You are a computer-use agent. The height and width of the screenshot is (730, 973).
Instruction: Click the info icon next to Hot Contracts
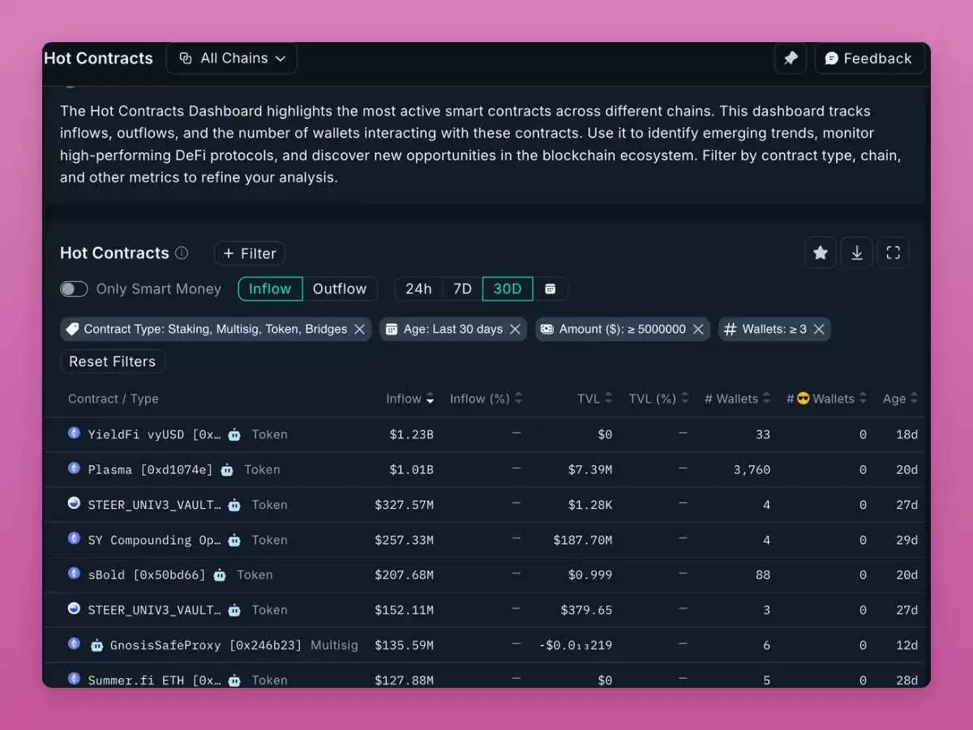point(182,253)
